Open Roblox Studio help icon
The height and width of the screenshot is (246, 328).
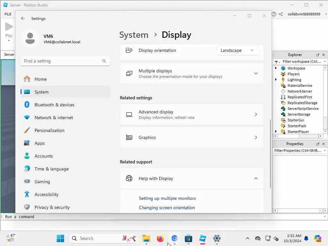point(274,14)
